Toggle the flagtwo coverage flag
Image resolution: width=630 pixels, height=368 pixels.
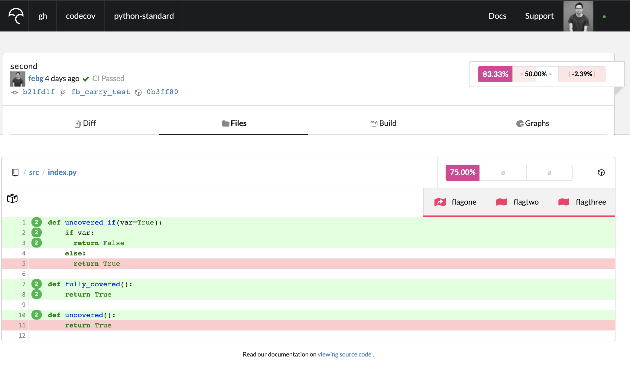517,202
